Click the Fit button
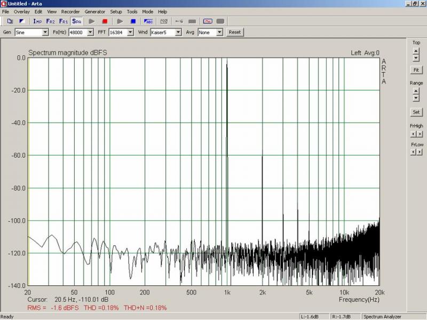This screenshot has height=320, width=427. pyautogui.click(x=416, y=70)
